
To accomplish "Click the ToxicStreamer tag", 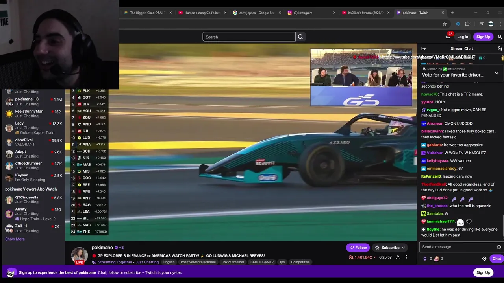I will pyautogui.click(x=232, y=262).
